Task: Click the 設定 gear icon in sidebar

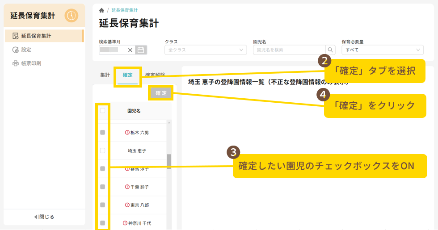Action: (15, 50)
